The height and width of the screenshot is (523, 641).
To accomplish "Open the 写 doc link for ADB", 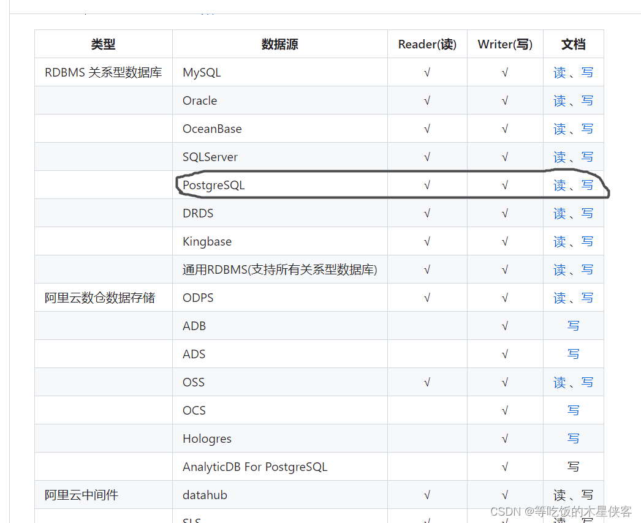I will [x=573, y=326].
